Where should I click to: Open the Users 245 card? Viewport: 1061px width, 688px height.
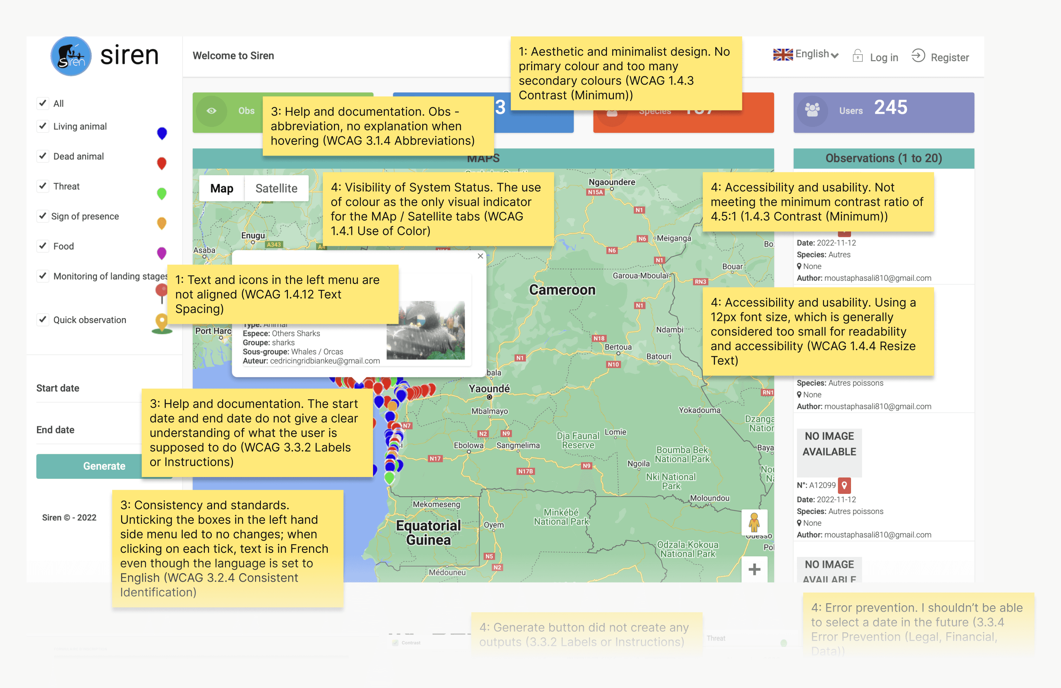pyautogui.click(x=883, y=112)
